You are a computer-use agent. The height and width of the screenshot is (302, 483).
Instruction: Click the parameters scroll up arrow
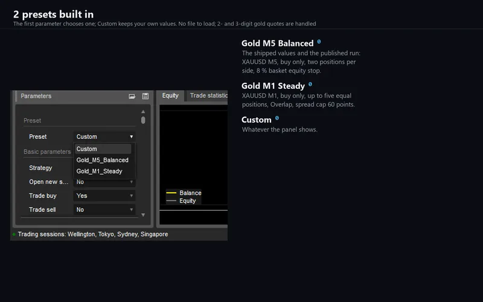143,112
